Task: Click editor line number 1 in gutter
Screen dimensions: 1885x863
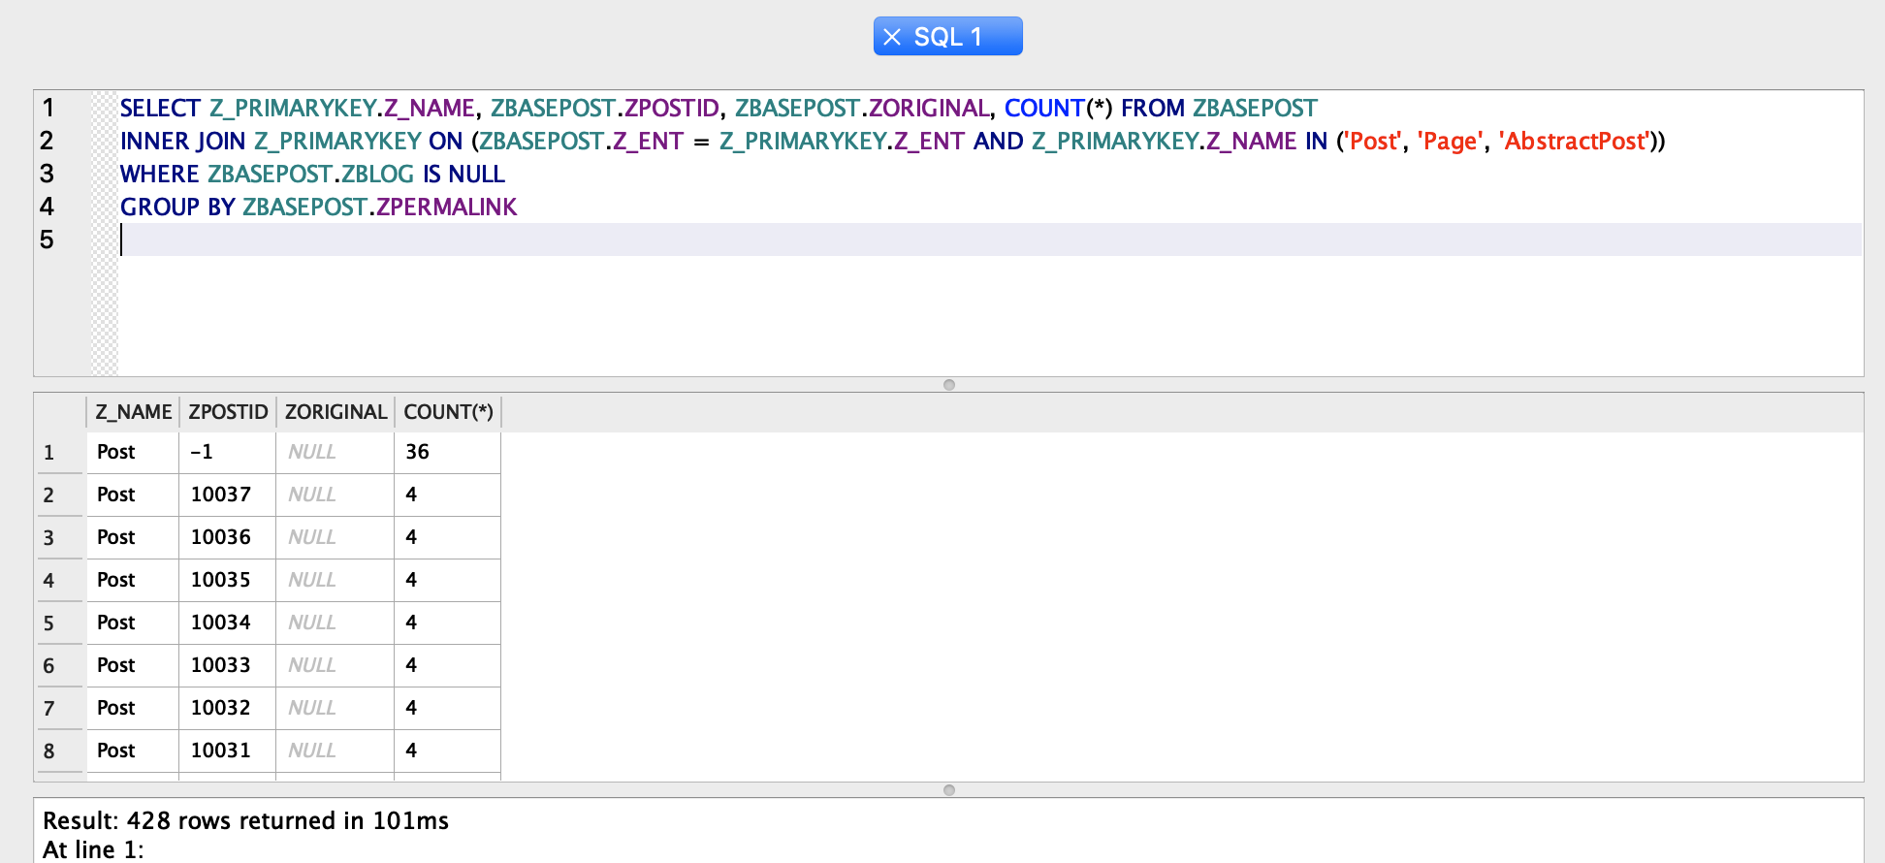Action: click(48, 108)
